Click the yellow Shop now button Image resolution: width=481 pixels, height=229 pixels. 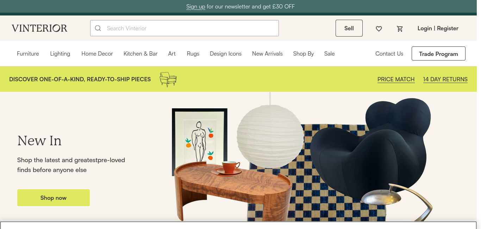point(54,198)
